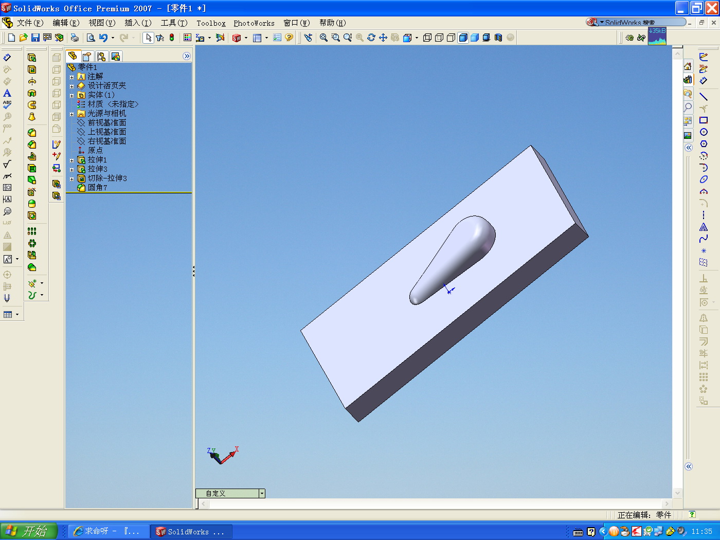Open a file with the Open folder icon

pyautogui.click(x=23, y=38)
